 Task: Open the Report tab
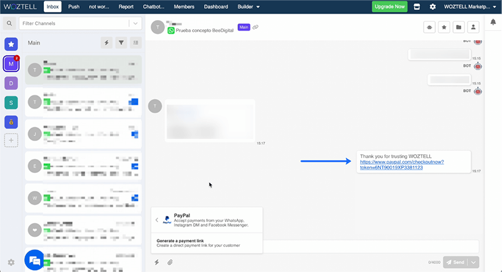coord(126,7)
